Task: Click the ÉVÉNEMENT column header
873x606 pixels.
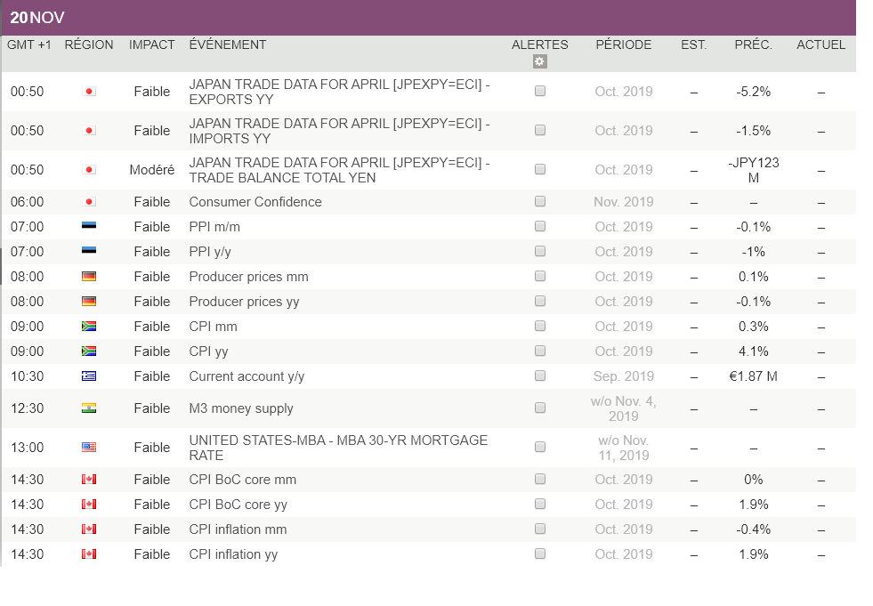Action: pos(228,44)
